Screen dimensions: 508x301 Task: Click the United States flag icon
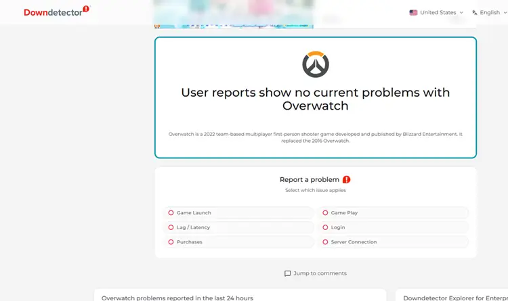413,13
